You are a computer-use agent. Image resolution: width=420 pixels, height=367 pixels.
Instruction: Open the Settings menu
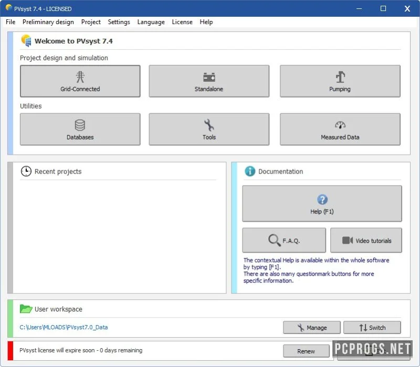click(119, 22)
